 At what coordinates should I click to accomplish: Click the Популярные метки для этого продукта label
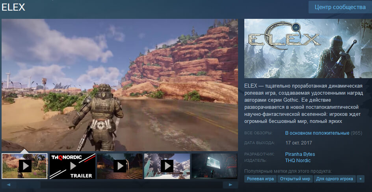tap(288, 171)
